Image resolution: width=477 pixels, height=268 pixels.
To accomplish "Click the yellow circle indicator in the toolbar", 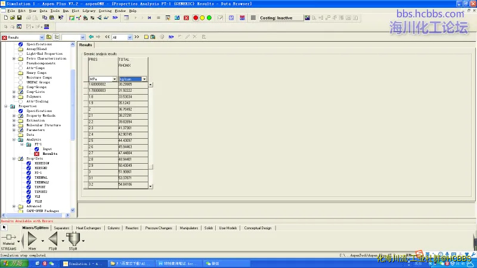I will (x=202, y=18).
